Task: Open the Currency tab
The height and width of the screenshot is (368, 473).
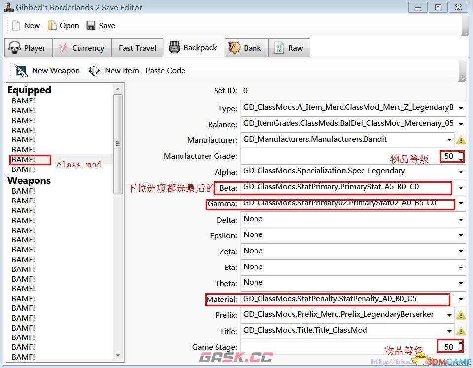Action: click(x=82, y=48)
